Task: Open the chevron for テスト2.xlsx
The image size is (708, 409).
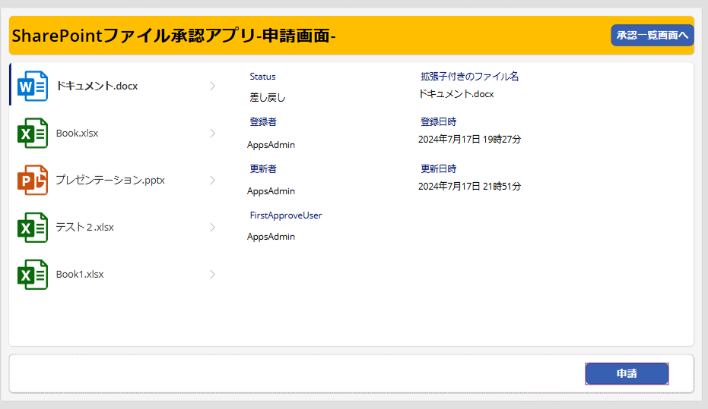Action: 212,228
